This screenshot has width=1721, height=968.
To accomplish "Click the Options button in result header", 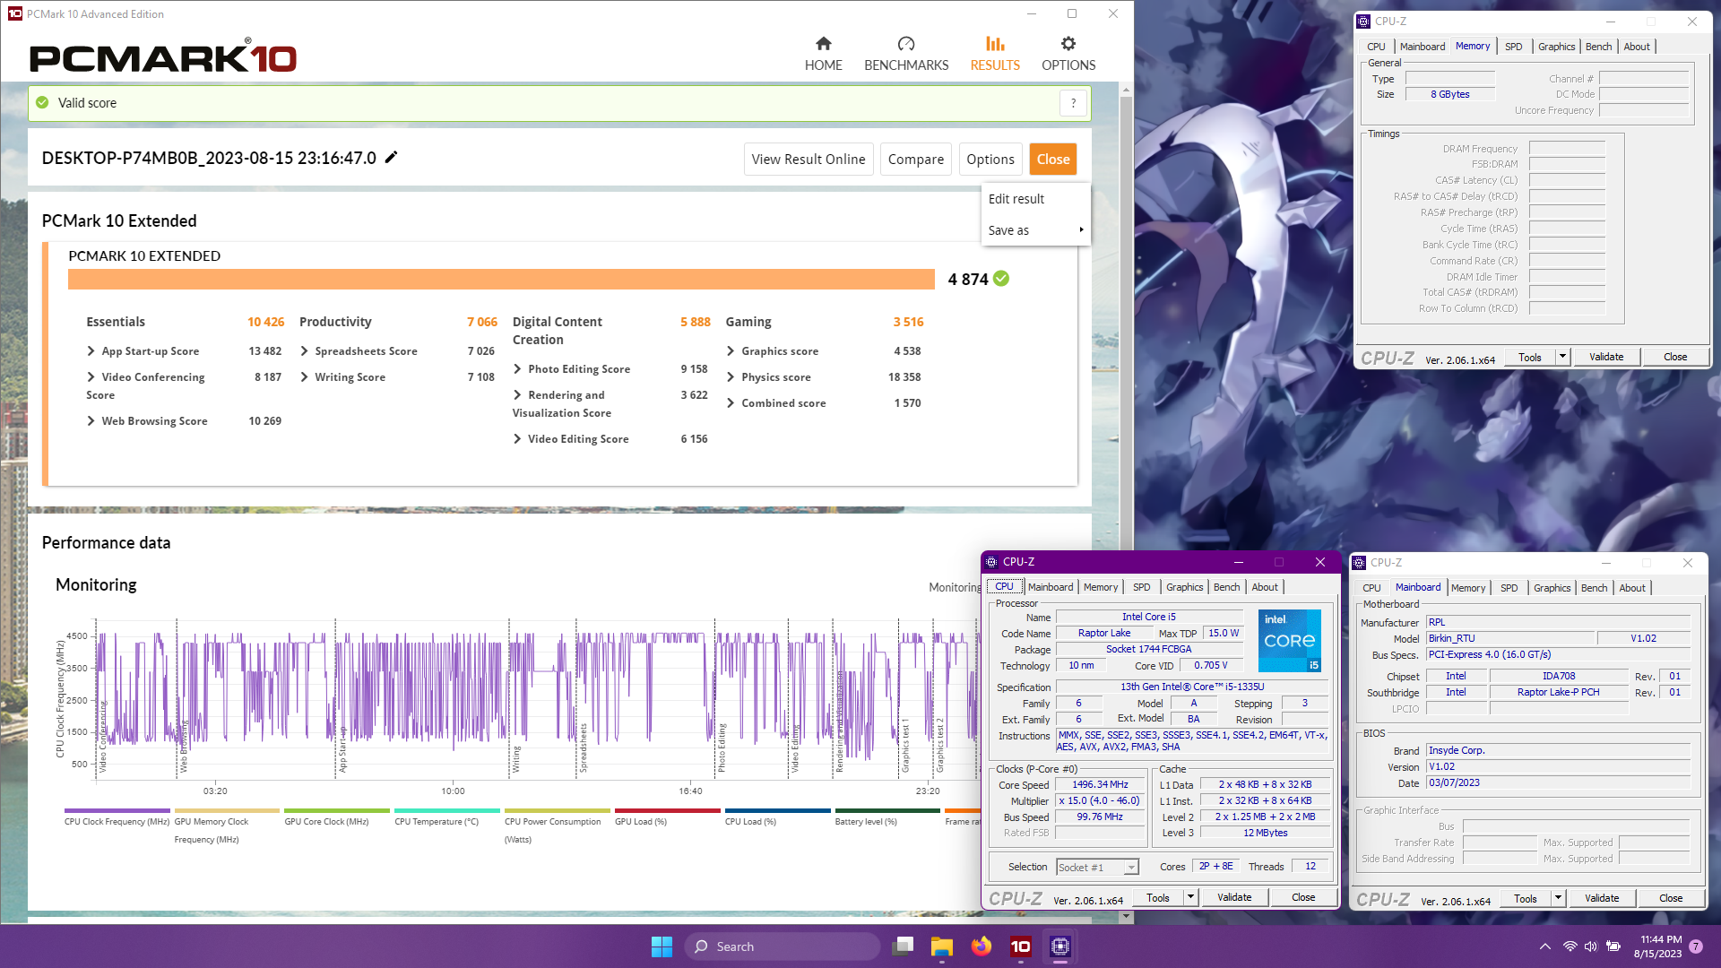I will (990, 159).
